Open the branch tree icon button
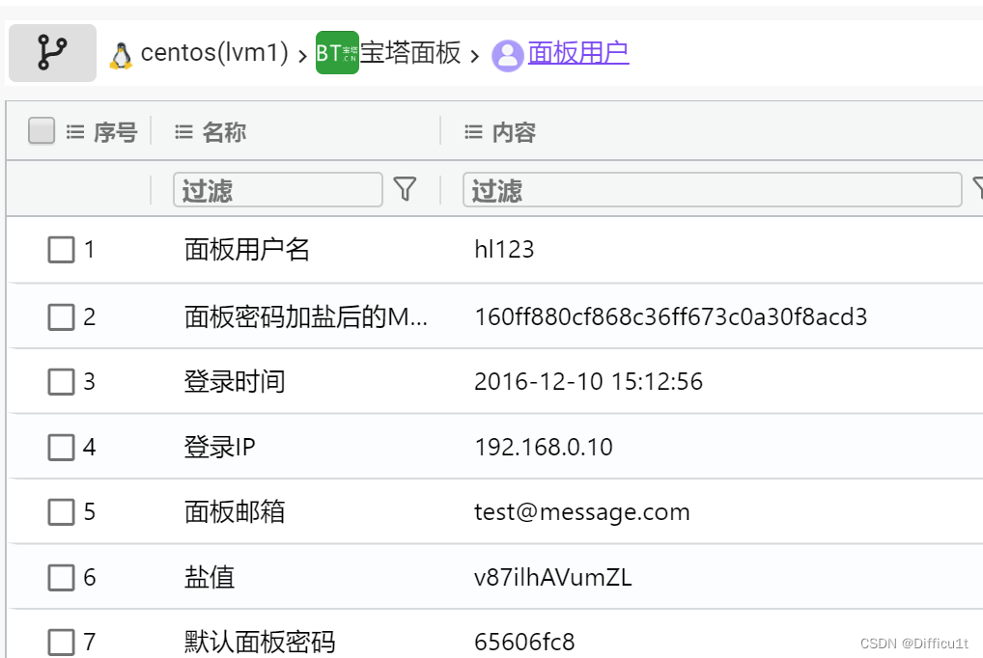The image size is (983, 658). click(53, 53)
